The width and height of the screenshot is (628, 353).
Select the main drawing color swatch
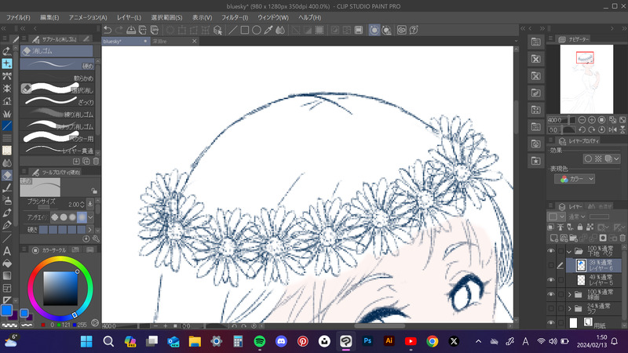tap(6, 310)
